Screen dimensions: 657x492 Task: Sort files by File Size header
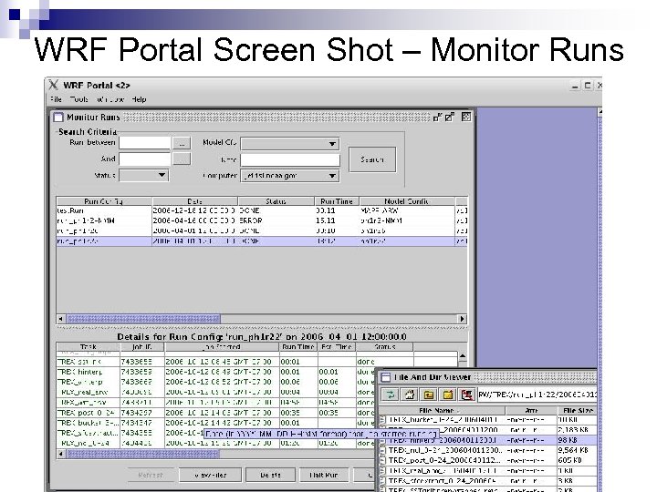pos(578,410)
